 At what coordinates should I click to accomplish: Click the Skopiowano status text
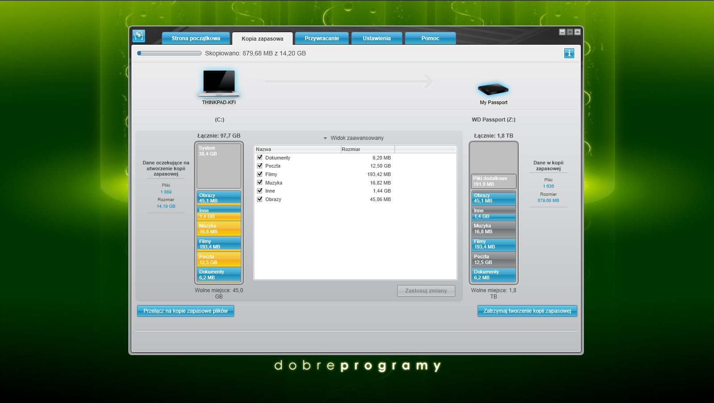(256, 53)
